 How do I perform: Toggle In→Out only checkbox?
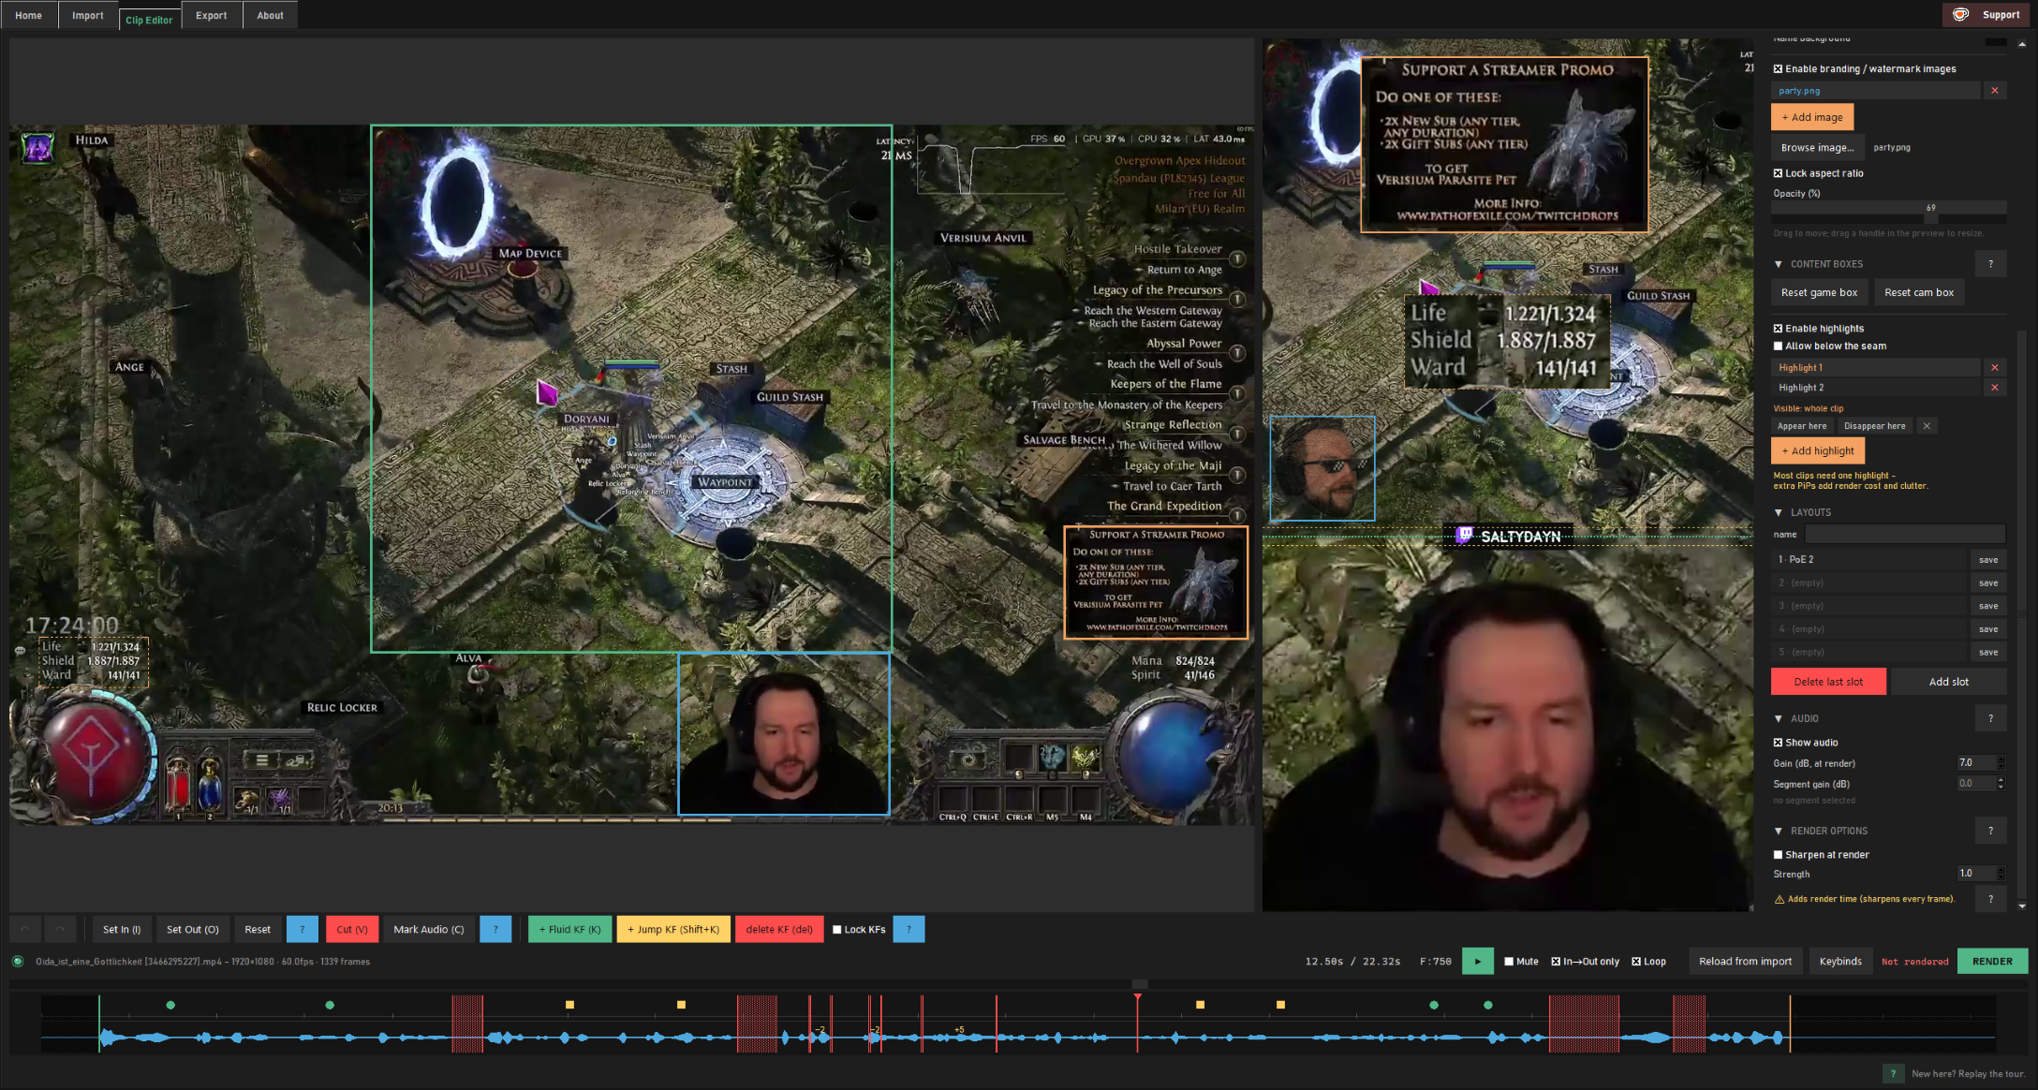pos(1556,962)
